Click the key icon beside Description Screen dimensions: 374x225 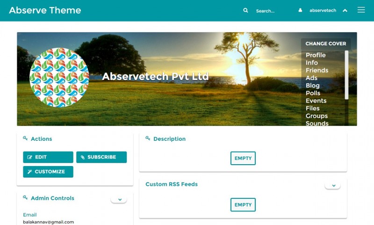148,138
